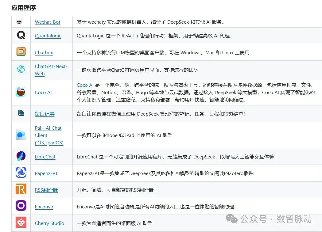Go to the Enconvo link
Screen dimensions: 322x232
[x=44, y=207]
